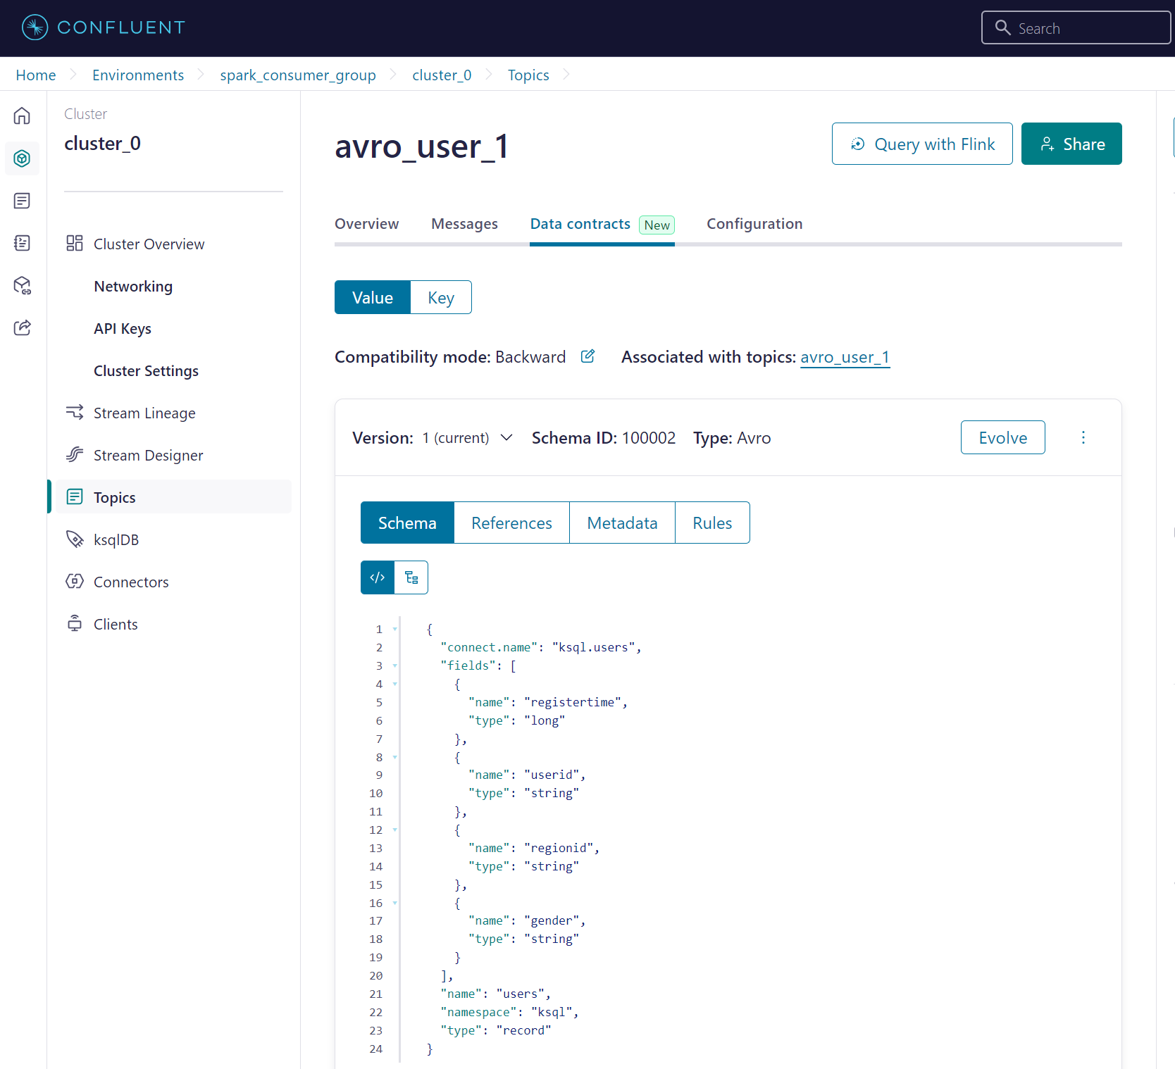Click the "registertime" field name in code
This screenshot has height=1069, width=1175.
click(x=573, y=702)
